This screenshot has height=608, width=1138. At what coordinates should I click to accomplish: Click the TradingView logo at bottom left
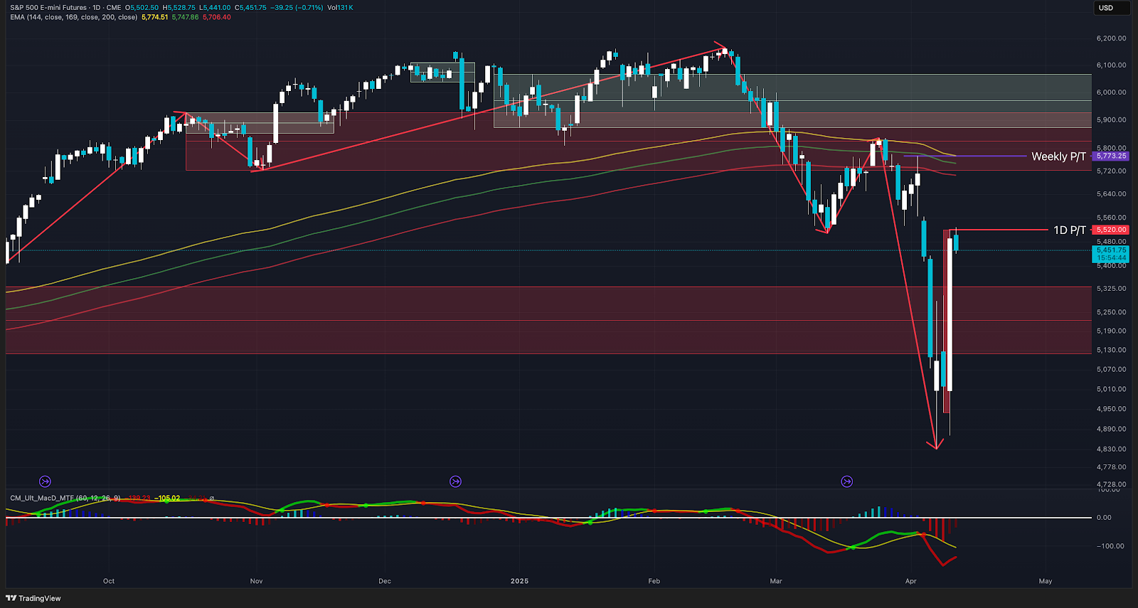(x=33, y=598)
